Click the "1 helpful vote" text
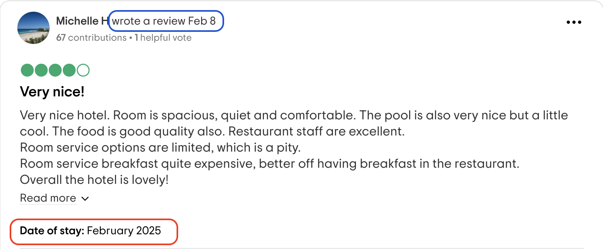603x250 pixels. (x=163, y=38)
